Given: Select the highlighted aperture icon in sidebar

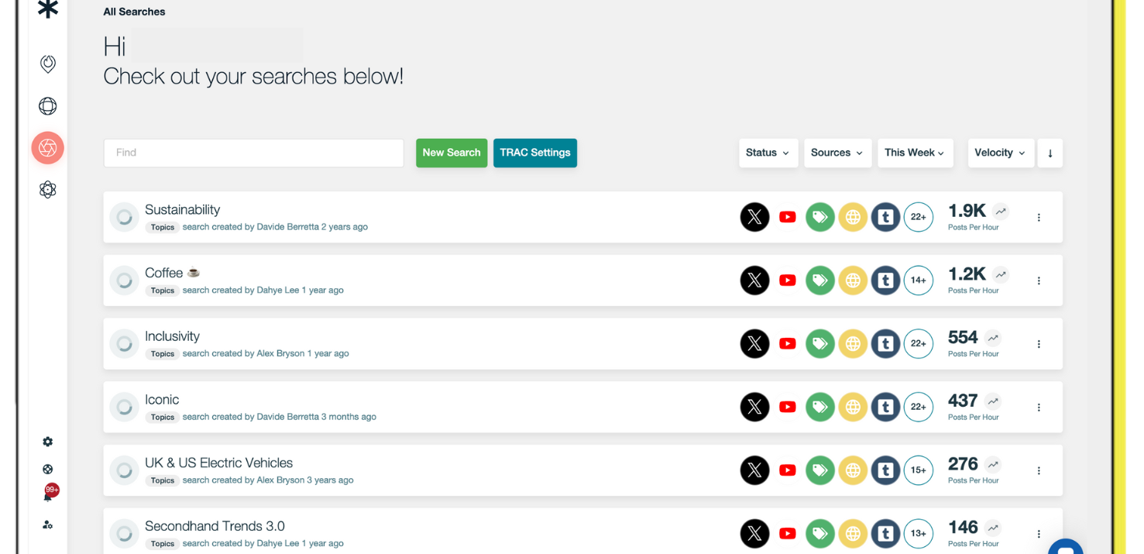Looking at the screenshot, I should pyautogui.click(x=48, y=148).
